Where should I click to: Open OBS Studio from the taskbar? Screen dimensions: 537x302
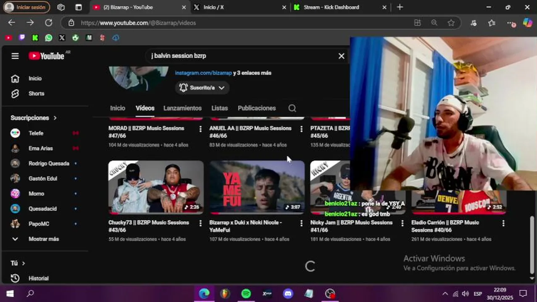coord(330,294)
